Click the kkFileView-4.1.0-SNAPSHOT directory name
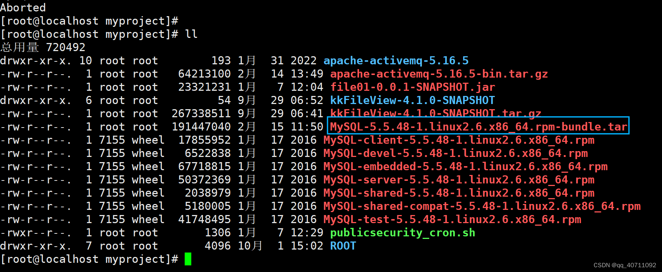 pyautogui.click(x=412, y=100)
